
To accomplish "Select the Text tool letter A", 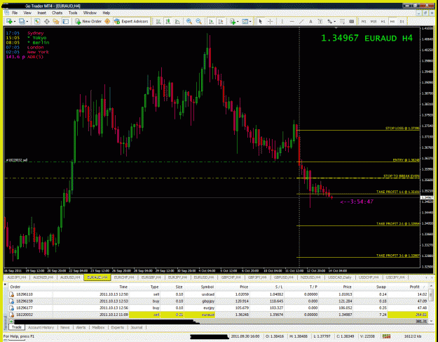I will (x=310, y=21).
